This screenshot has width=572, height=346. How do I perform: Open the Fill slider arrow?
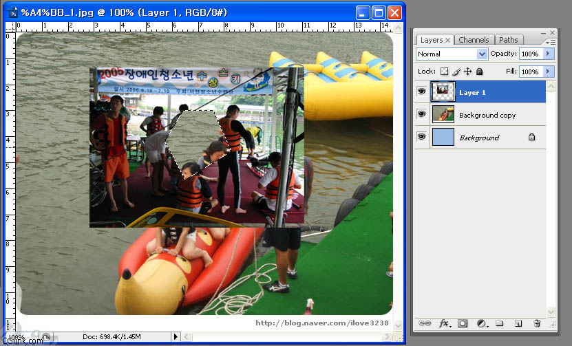(548, 72)
